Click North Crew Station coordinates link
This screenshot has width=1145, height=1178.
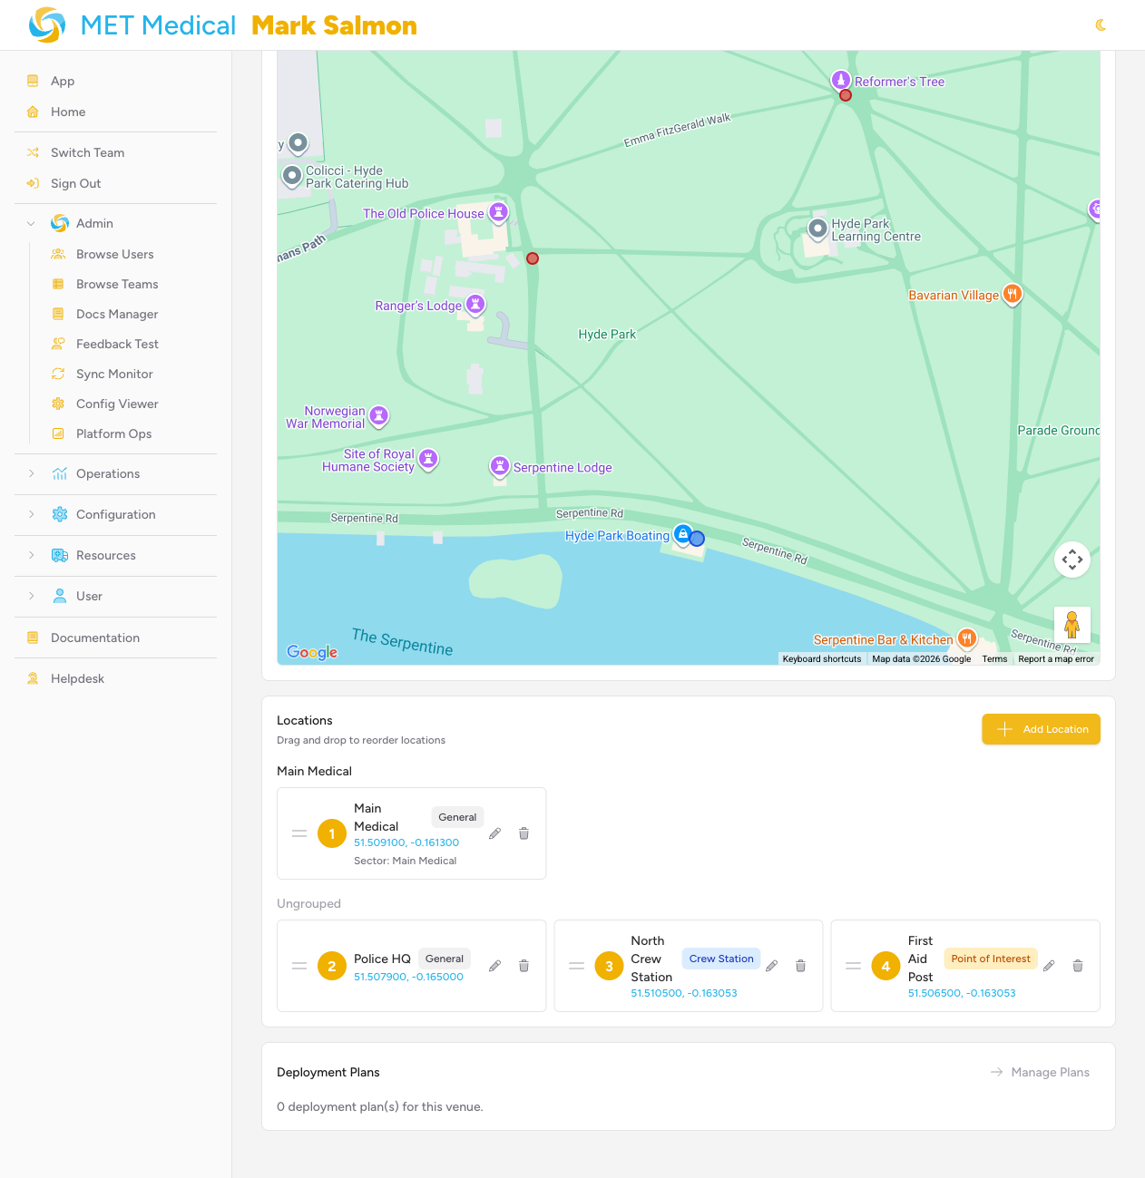pyautogui.click(x=684, y=993)
